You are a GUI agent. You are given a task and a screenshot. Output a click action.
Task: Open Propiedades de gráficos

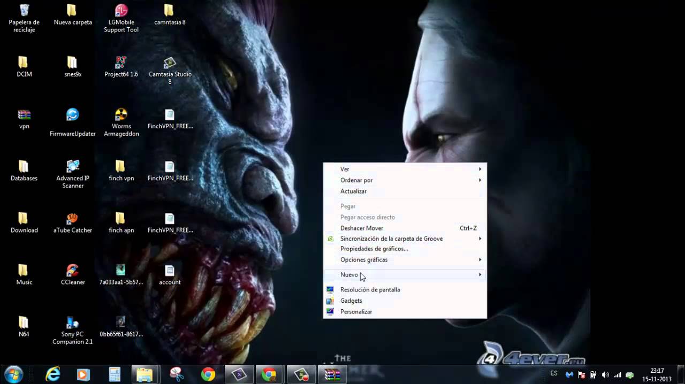pyautogui.click(x=405, y=249)
